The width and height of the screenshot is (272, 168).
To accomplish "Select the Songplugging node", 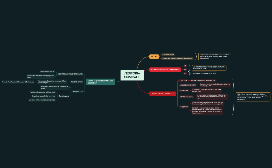I will tap(64, 96).
